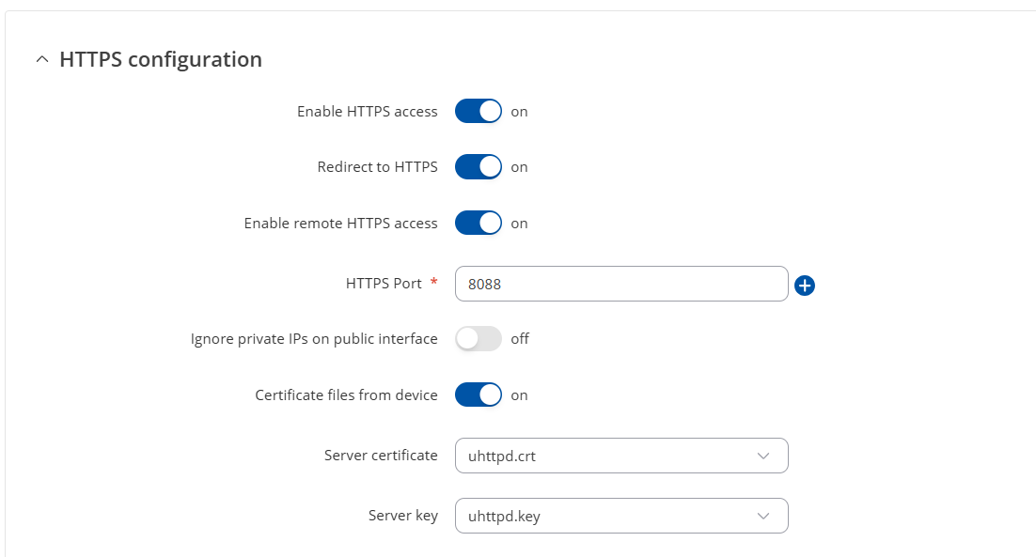Screen dimensions: 1036x557
Task: Click the arrow on uhttpd.crt combo box
Action: tap(763, 456)
